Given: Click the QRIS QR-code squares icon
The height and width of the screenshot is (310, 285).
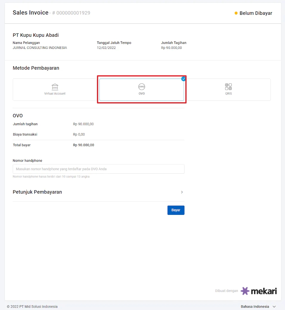Looking at the screenshot, I should click(228, 87).
